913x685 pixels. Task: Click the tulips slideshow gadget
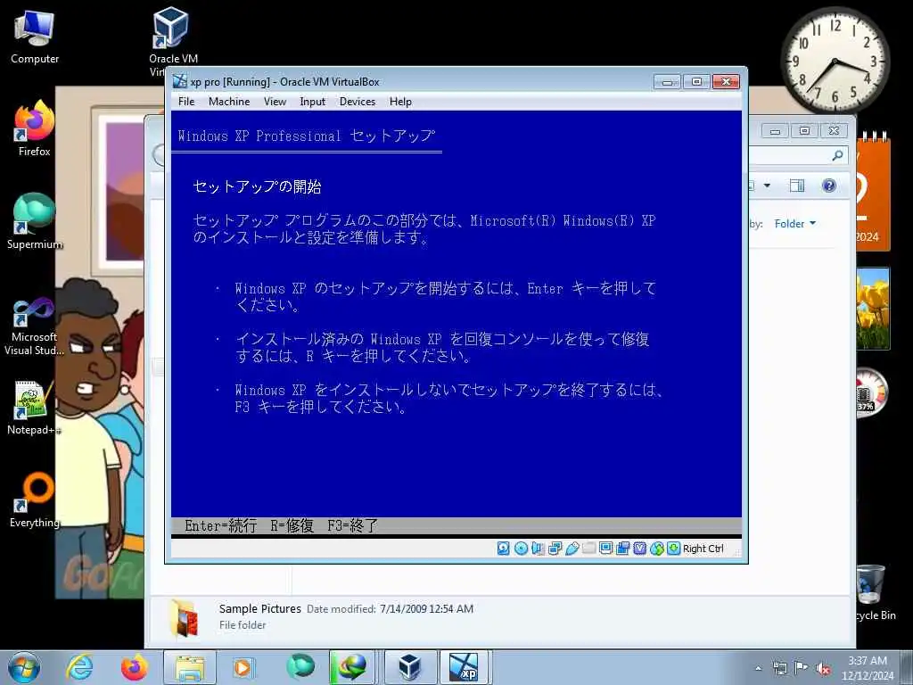coord(873,308)
